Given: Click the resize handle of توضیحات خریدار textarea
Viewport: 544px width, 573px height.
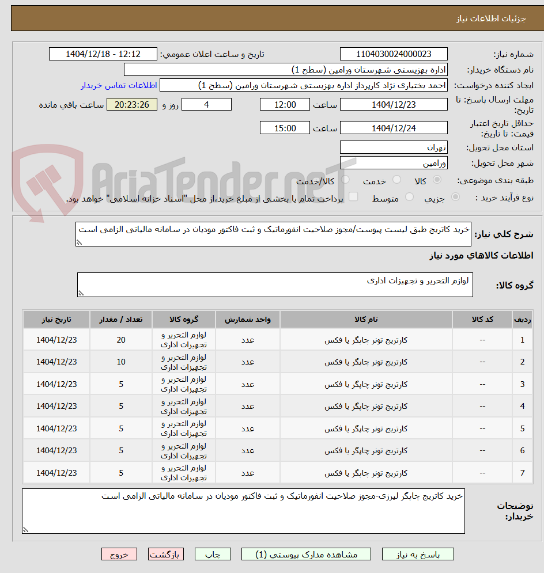Looking at the screenshot, I should coord(25,529).
